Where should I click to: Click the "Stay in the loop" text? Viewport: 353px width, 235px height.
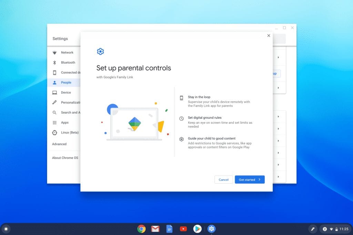(199, 97)
